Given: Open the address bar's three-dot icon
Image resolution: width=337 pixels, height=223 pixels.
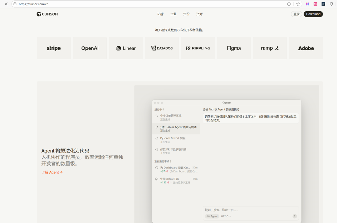Looking at the screenshot, I should [289, 4].
